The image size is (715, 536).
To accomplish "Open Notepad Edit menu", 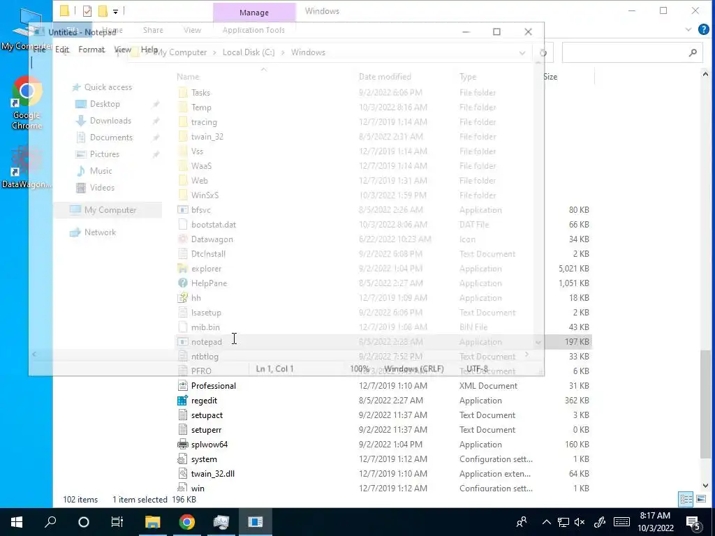I will pos(62,50).
